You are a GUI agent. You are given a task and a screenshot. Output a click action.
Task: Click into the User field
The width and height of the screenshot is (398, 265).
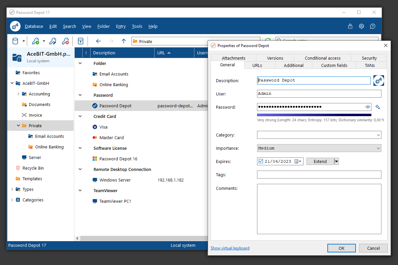(319, 94)
